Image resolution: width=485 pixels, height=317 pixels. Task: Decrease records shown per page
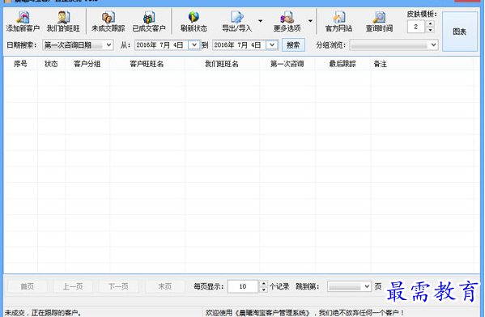pyautogui.click(x=263, y=290)
